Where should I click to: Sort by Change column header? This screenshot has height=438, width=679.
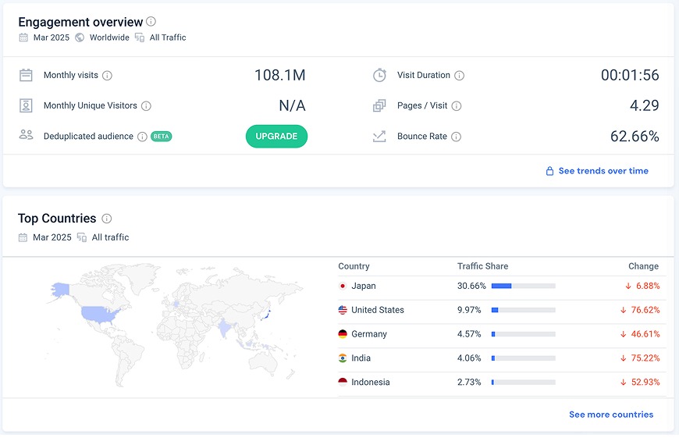pyautogui.click(x=643, y=266)
